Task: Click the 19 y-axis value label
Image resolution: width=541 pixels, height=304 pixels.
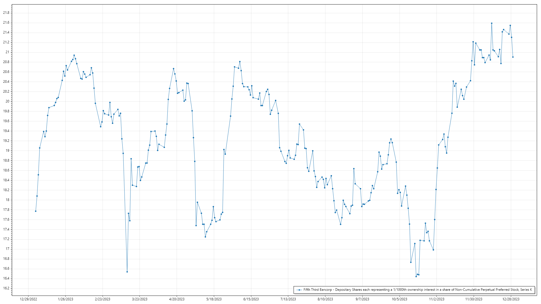Action: pyautogui.click(x=7, y=151)
